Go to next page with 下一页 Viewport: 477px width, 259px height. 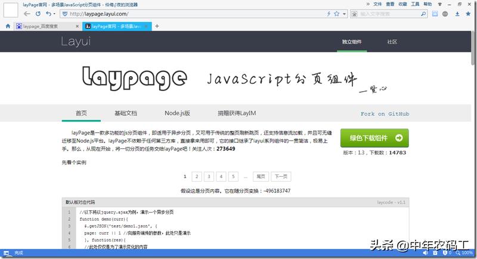pyautogui.click(x=281, y=176)
